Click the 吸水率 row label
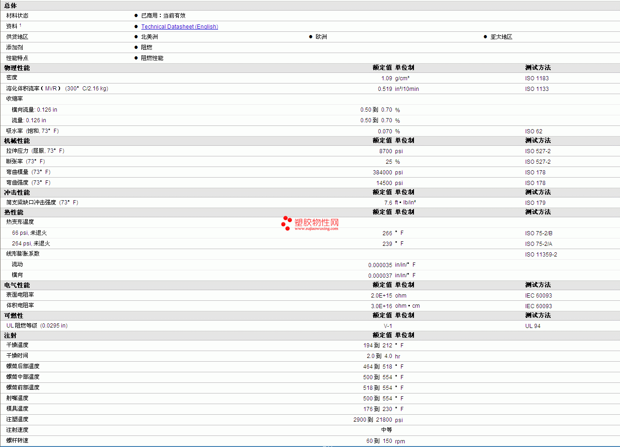The image size is (620, 447). tap(32, 131)
